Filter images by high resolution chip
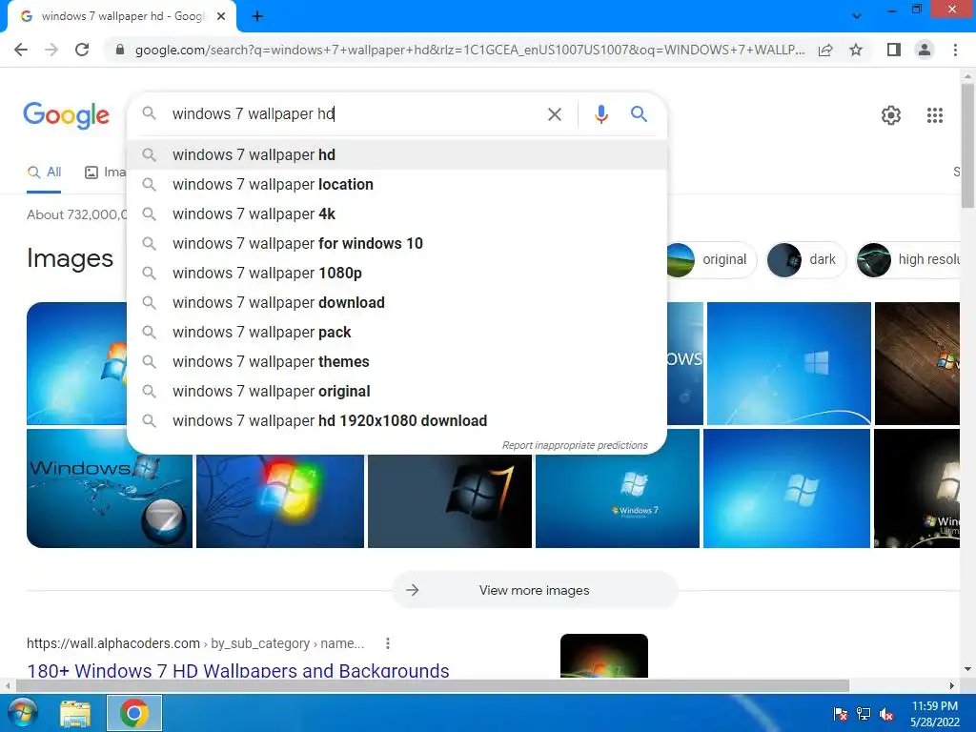 pyautogui.click(x=908, y=259)
